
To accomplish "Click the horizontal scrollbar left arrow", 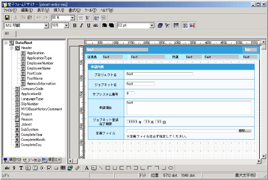I will (70, 161).
